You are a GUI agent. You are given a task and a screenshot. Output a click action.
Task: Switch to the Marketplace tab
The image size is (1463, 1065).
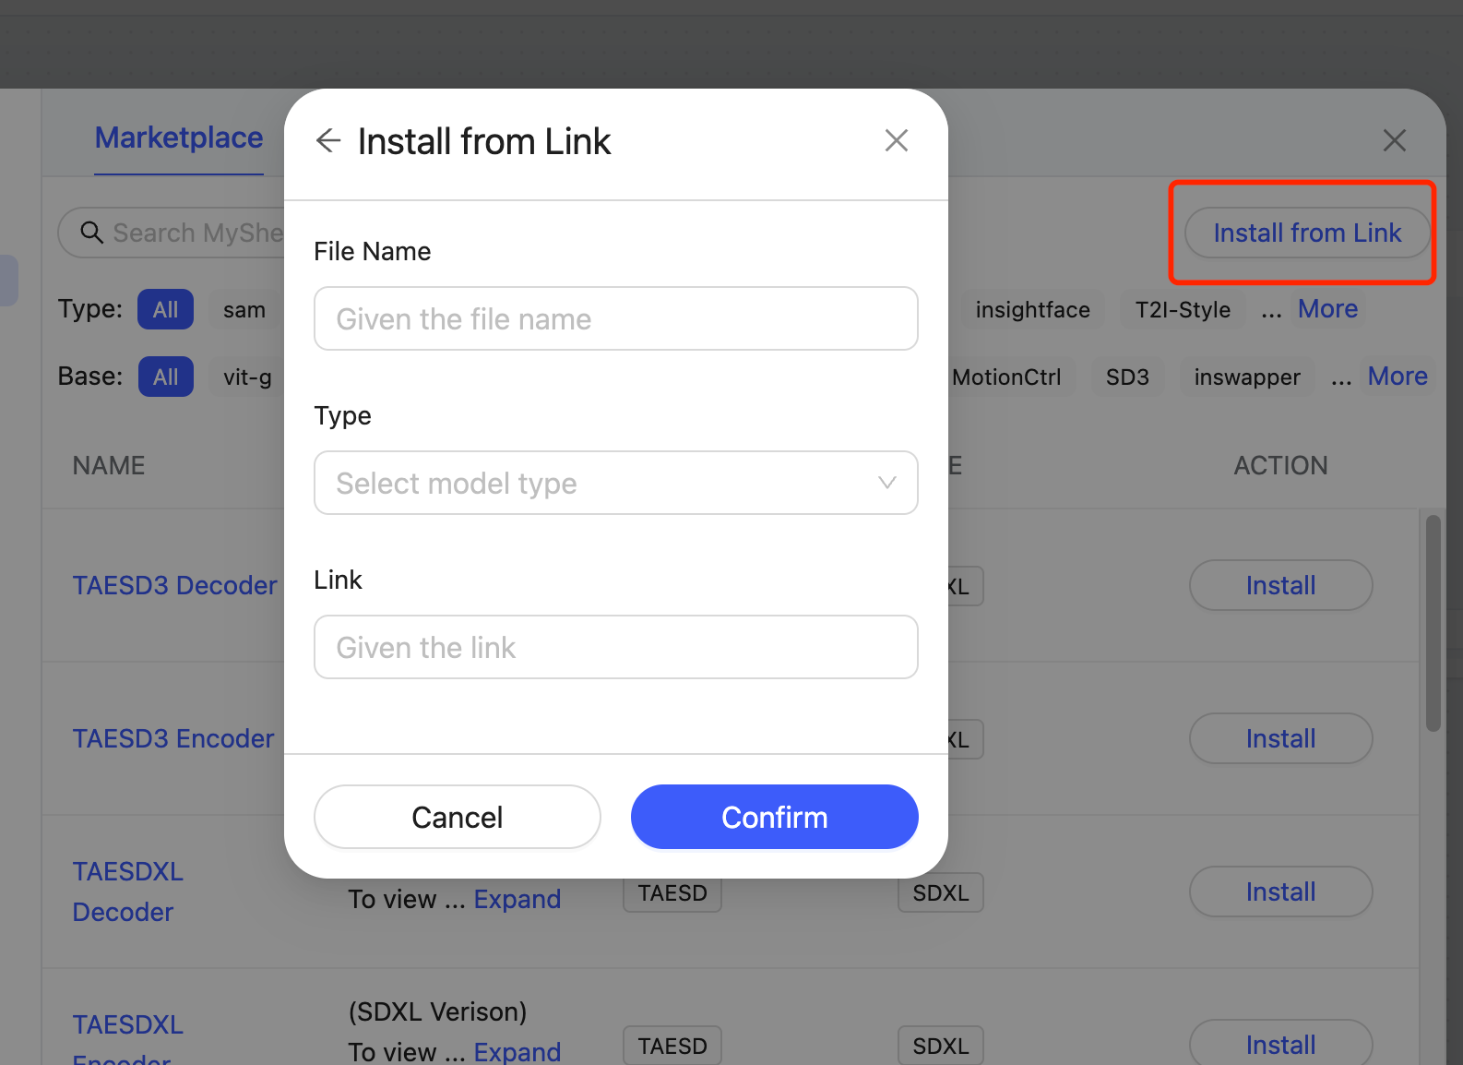(179, 138)
